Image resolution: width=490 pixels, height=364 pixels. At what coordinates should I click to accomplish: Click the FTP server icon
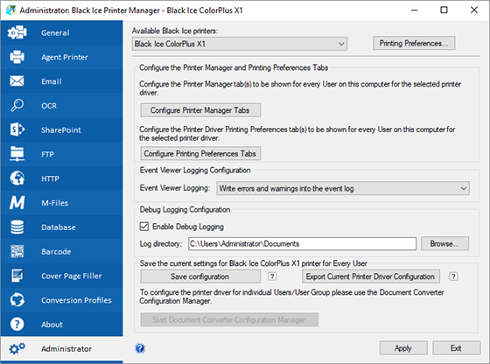click(17, 154)
